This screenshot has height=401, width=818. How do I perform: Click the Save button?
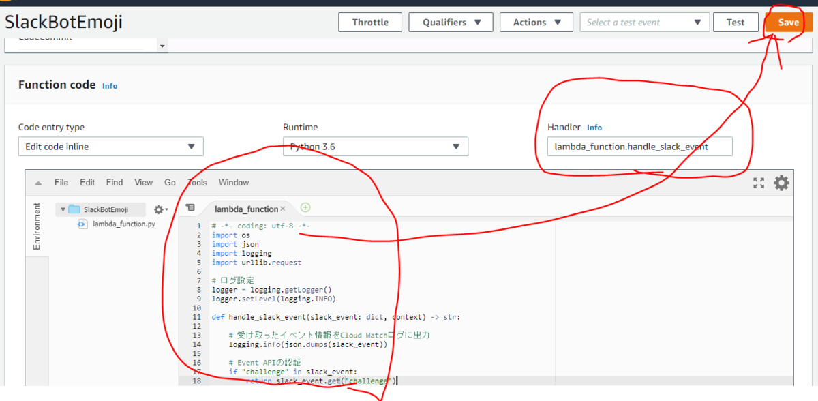point(787,22)
